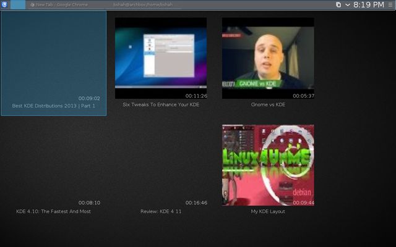Click the clipboard icon in system tray

338,4
